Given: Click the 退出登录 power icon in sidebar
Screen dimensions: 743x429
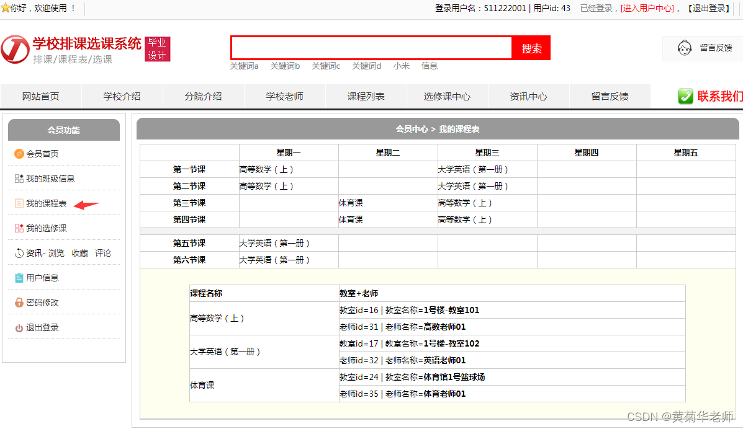Looking at the screenshot, I should pos(19,328).
